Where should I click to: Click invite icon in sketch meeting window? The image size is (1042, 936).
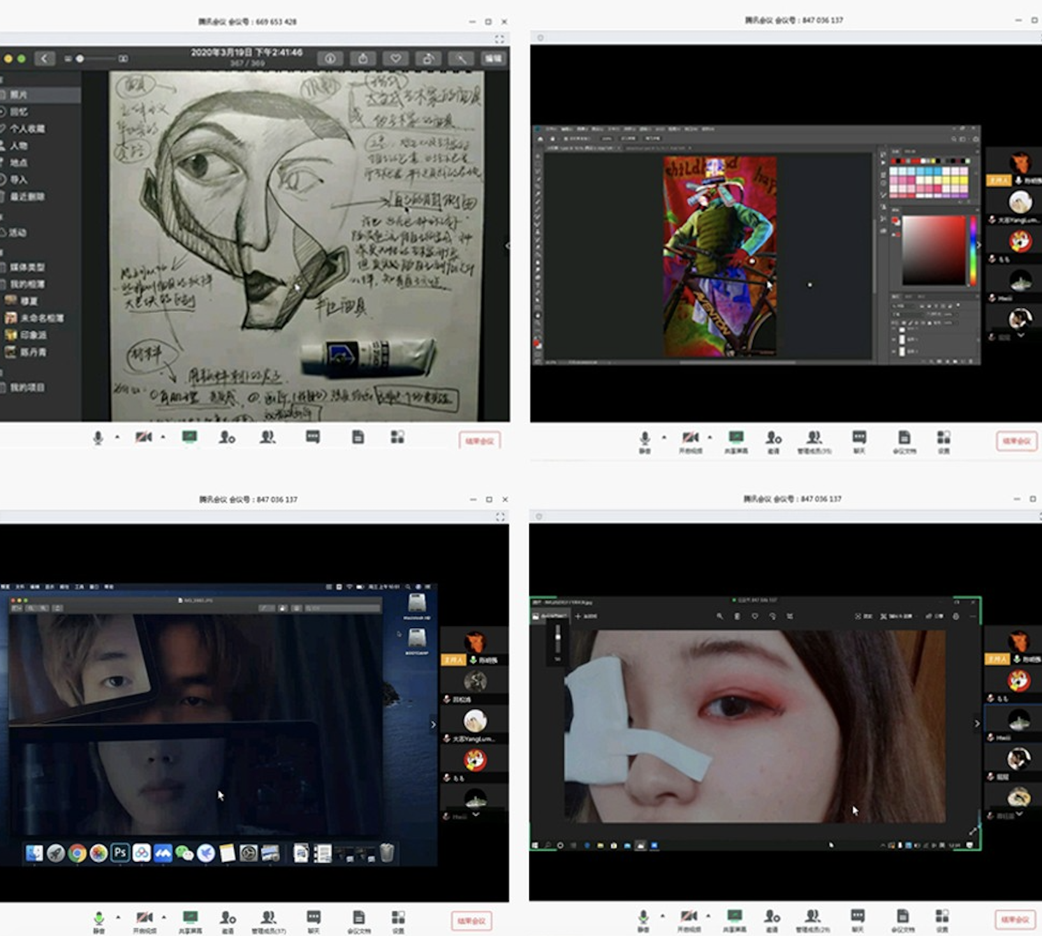(x=228, y=437)
